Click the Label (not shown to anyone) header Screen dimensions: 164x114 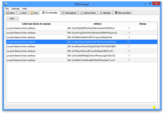coord(36,24)
